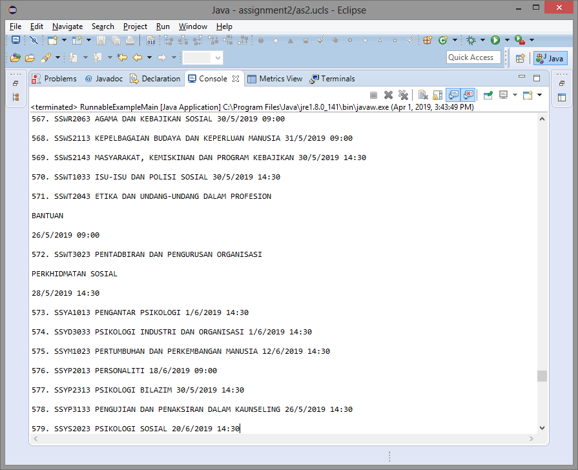Click the Previous Annotation icon
This screenshot has width=578, height=470.
98,57
